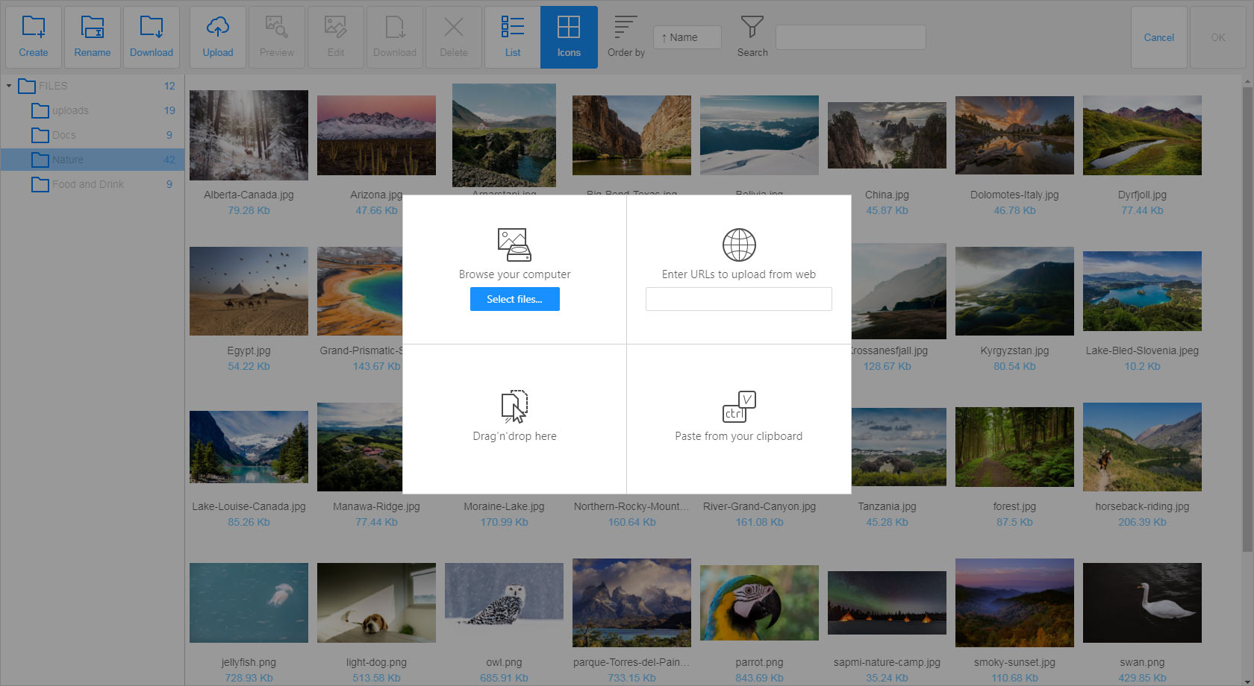
Task: Select the Lake-Louise-Canada.jpg thumbnail
Action: 249,447
